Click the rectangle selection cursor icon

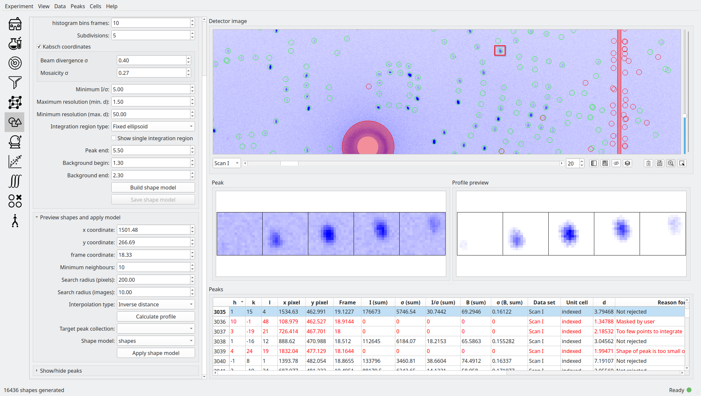point(682,163)
